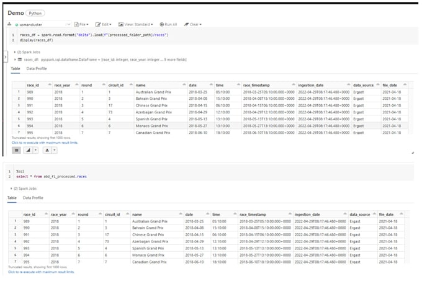Click the first output resize handle
Image resolution: width=422 pixels, height=302 pixels.
[413, 153]
